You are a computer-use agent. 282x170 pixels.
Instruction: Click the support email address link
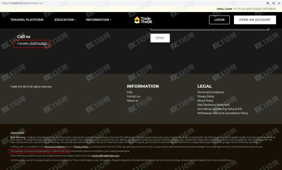105,156
